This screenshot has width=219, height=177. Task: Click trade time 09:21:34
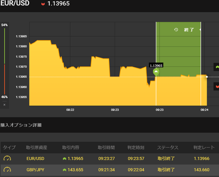click(x=106, y=170)
